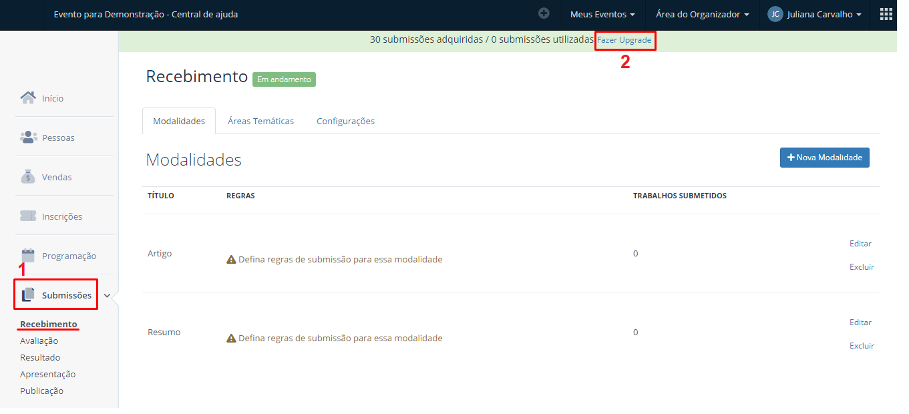Click the plus circle icon in top bar
Image resolution: width=909 pixels, height=414 pixels.
click(x=544, y=13)
